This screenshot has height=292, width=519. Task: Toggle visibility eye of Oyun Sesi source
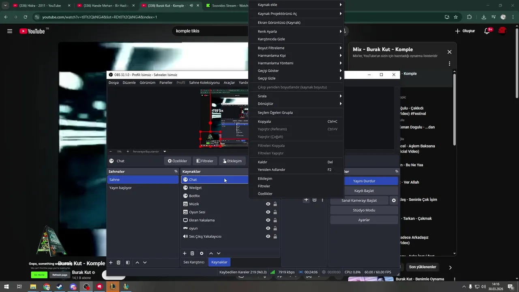coord(268,212)
